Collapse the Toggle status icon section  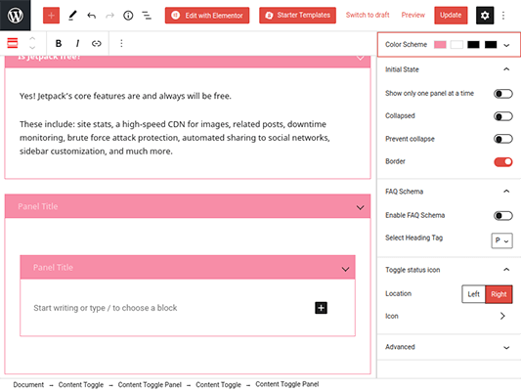[x=506, y=270]
